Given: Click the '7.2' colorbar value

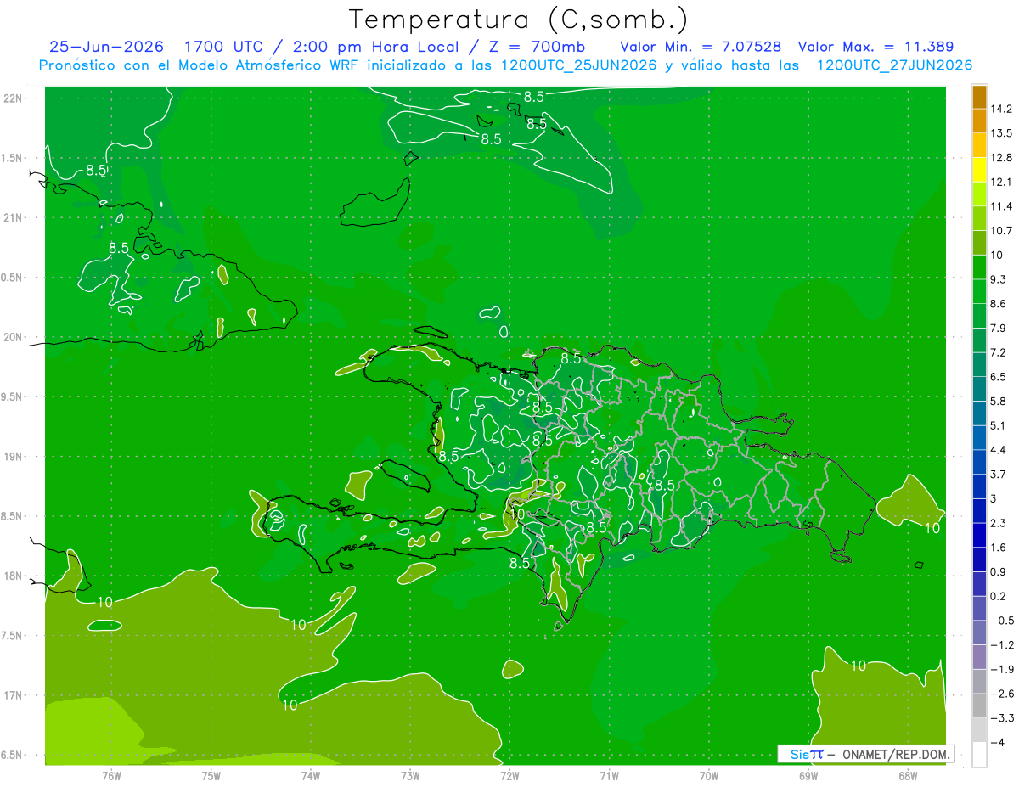Looking at the screenshot, I should [x=998, y=352].
